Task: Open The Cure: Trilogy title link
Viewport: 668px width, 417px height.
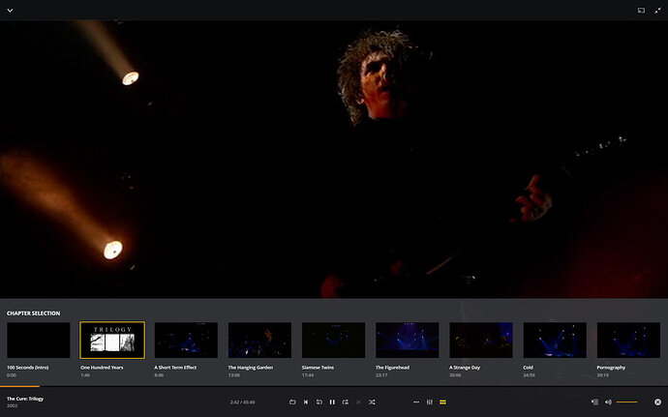Action: (25, 399)
